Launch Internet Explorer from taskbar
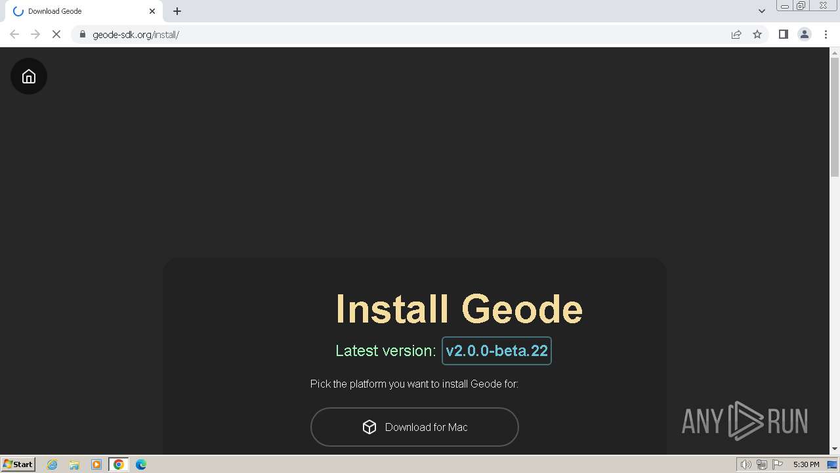 52,464
